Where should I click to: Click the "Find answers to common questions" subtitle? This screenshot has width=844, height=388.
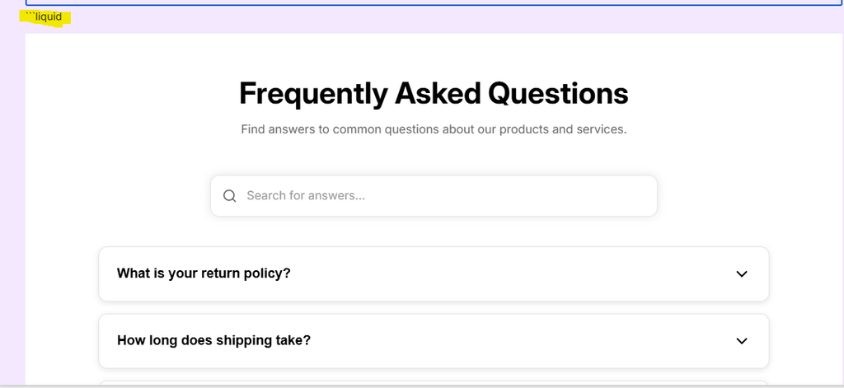[434, 129]
